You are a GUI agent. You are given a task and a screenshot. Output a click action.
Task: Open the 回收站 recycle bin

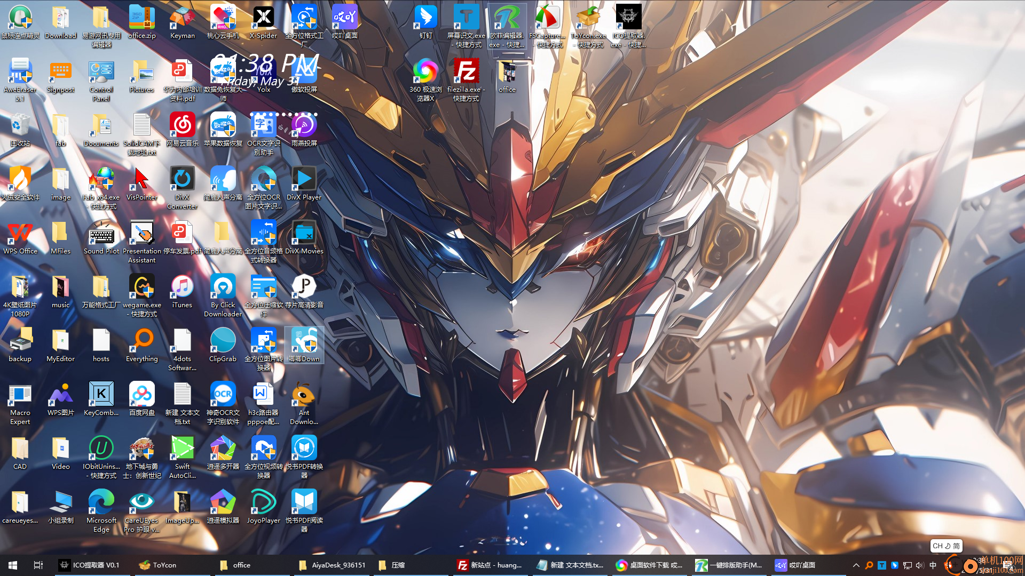click(x=20, y=130)
